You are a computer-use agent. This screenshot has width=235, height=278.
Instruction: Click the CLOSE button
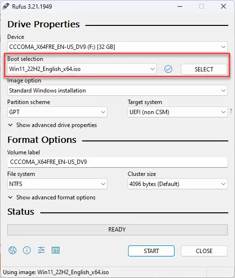coord(204,251)
